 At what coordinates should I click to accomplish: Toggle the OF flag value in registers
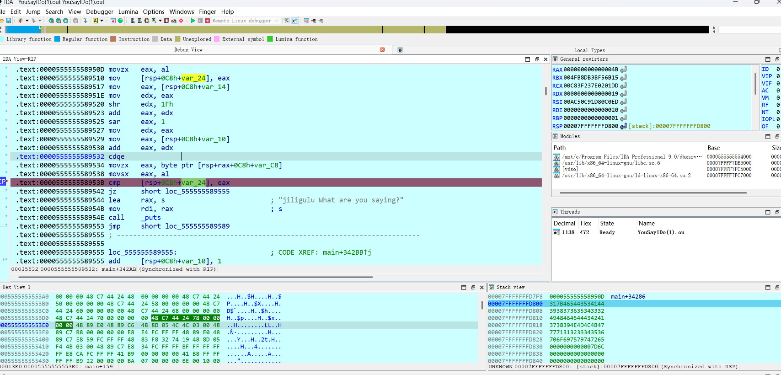(778, 126)
